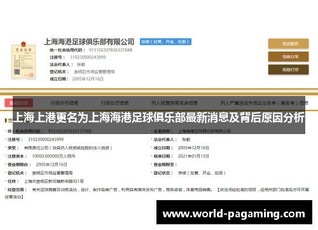
Task: Click approval date 2021年01月13日
Action: click(x=193, y=156)
